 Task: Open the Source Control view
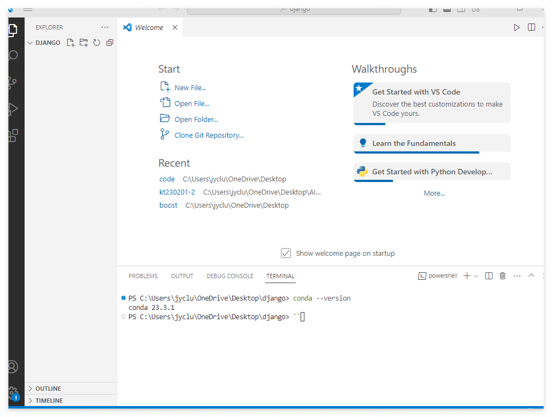tap(13, 83)
